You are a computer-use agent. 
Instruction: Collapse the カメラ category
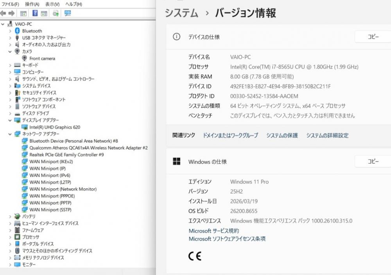tap(10, 52)
